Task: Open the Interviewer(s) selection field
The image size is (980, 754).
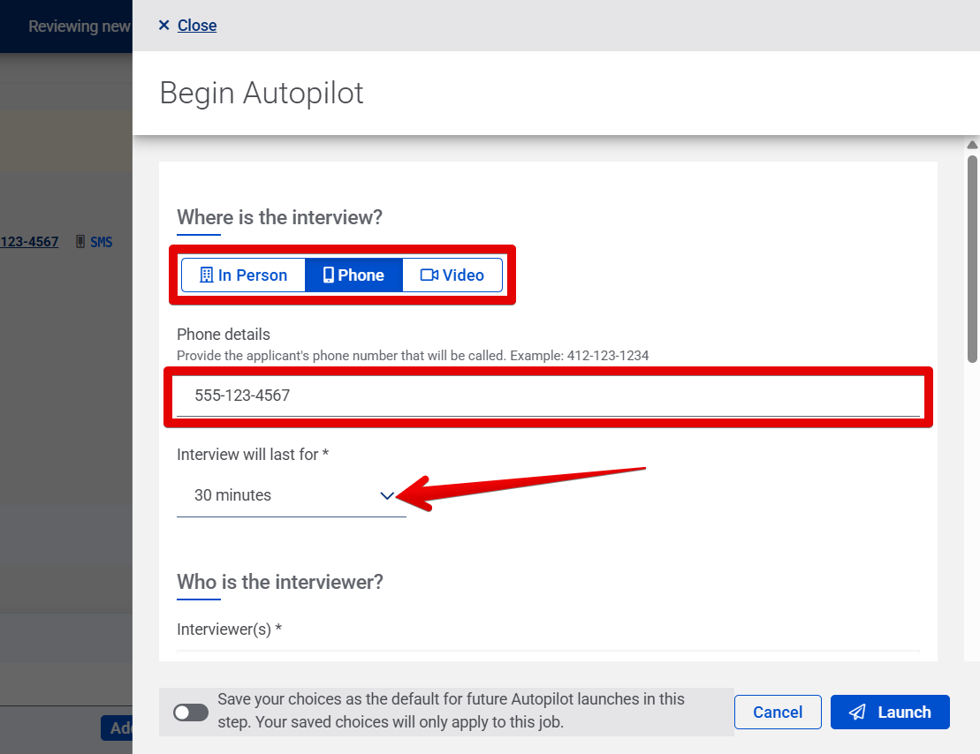Action: point(398,649)
